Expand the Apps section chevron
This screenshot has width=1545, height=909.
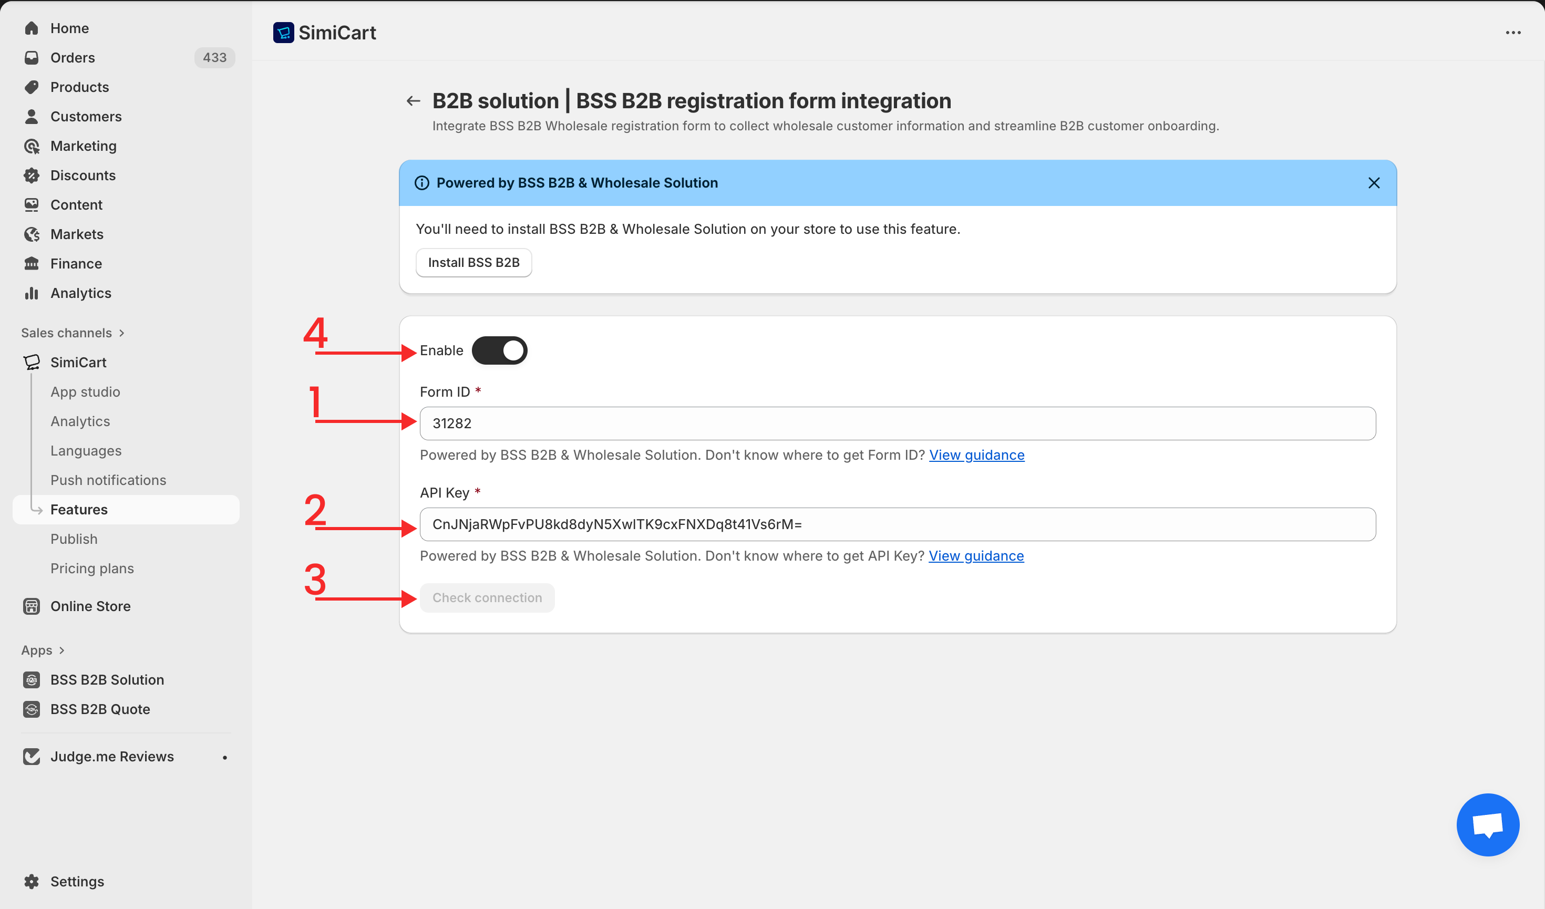(x=61, y=650)
